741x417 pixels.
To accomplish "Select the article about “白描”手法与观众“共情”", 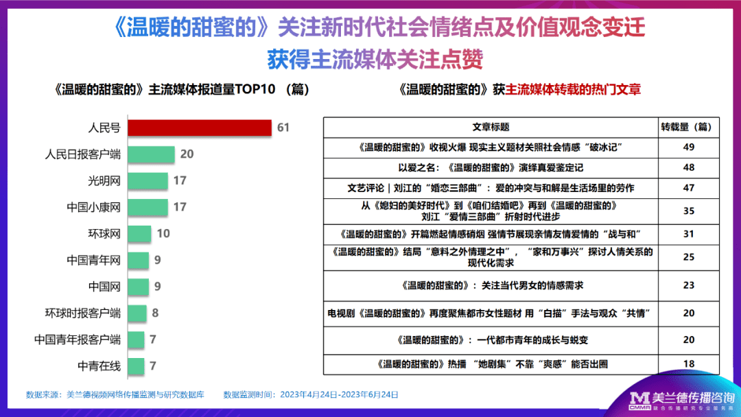I will point(491,313).
